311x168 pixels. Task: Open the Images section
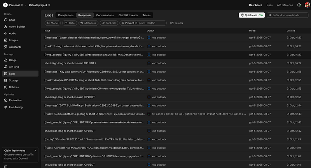click(x=13, y=40)
